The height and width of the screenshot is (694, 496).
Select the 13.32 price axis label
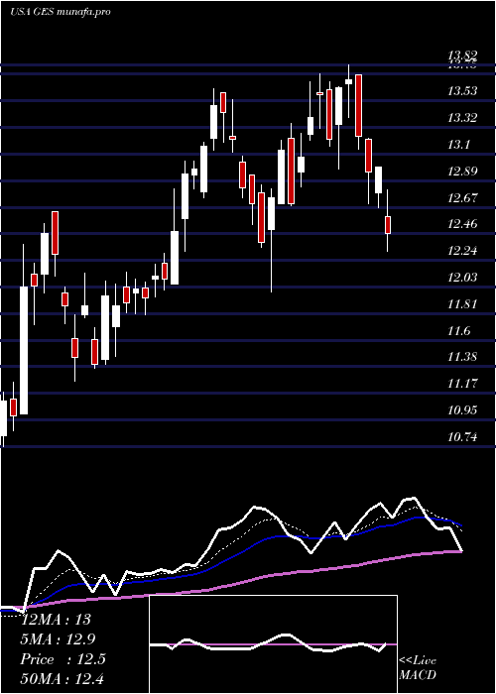pyautogui.click(x=462, y=118)
